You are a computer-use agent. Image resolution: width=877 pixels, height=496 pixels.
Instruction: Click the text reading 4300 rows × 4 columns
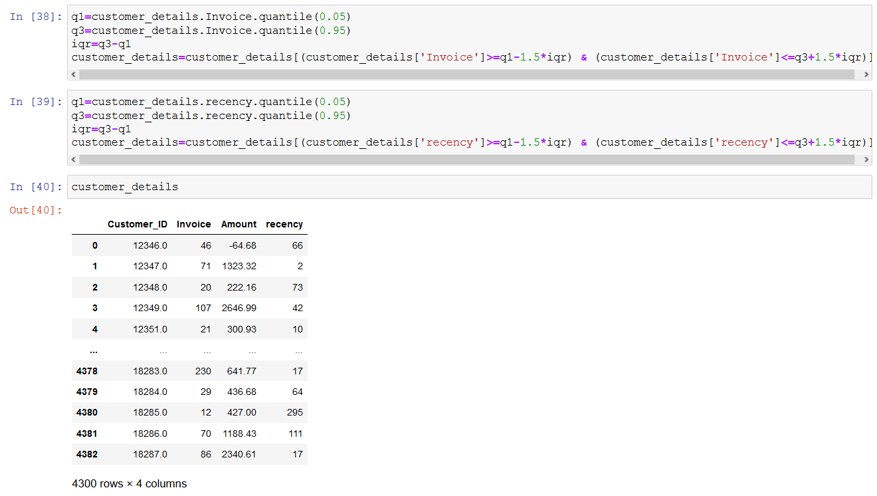click(129, 483)
